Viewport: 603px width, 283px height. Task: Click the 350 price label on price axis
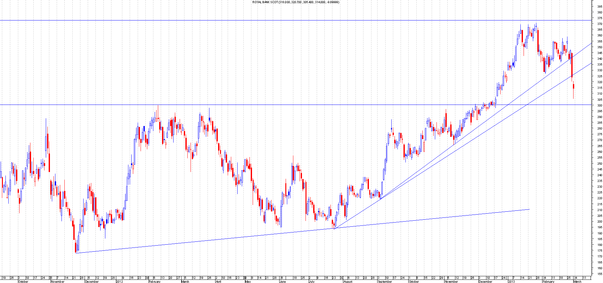point(599,47)
